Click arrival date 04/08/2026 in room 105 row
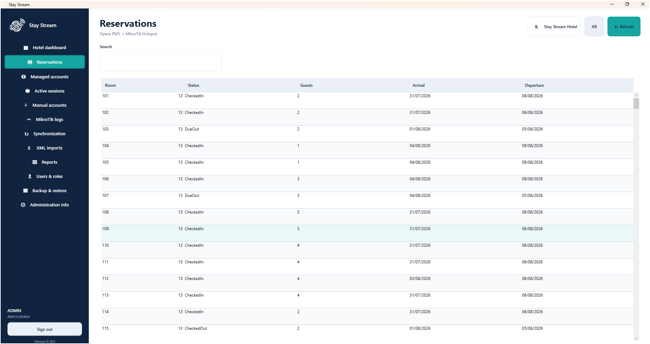The height and width of the screenshot is (344, 650). [420, 162]
